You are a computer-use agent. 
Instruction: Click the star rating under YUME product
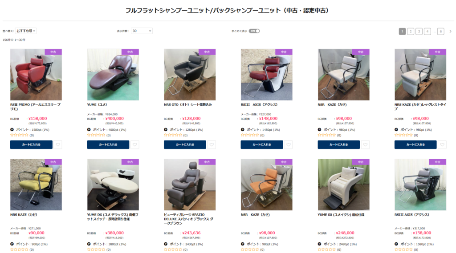click(x=96, y=135)
